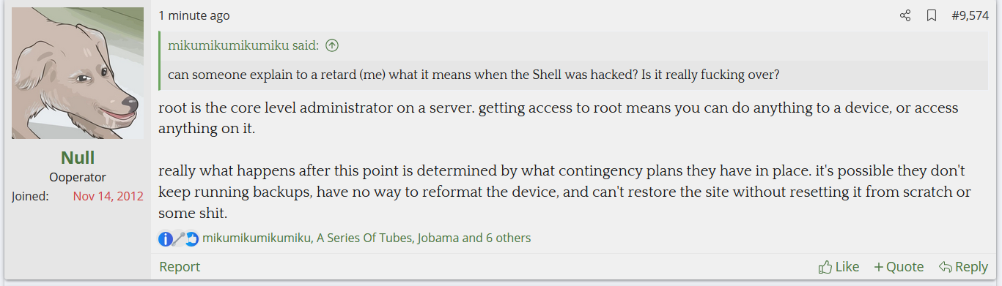Open A Series Of Tubes' profile
The image size is (1002, 286).
point(365,238)
